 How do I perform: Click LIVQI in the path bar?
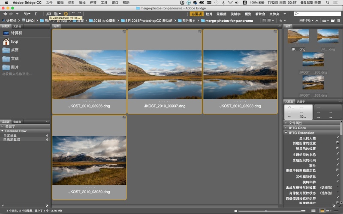pyautogui.click(x=28, y=21)
